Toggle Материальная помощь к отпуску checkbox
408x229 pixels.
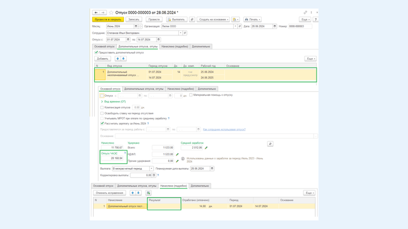pos(191,95)
